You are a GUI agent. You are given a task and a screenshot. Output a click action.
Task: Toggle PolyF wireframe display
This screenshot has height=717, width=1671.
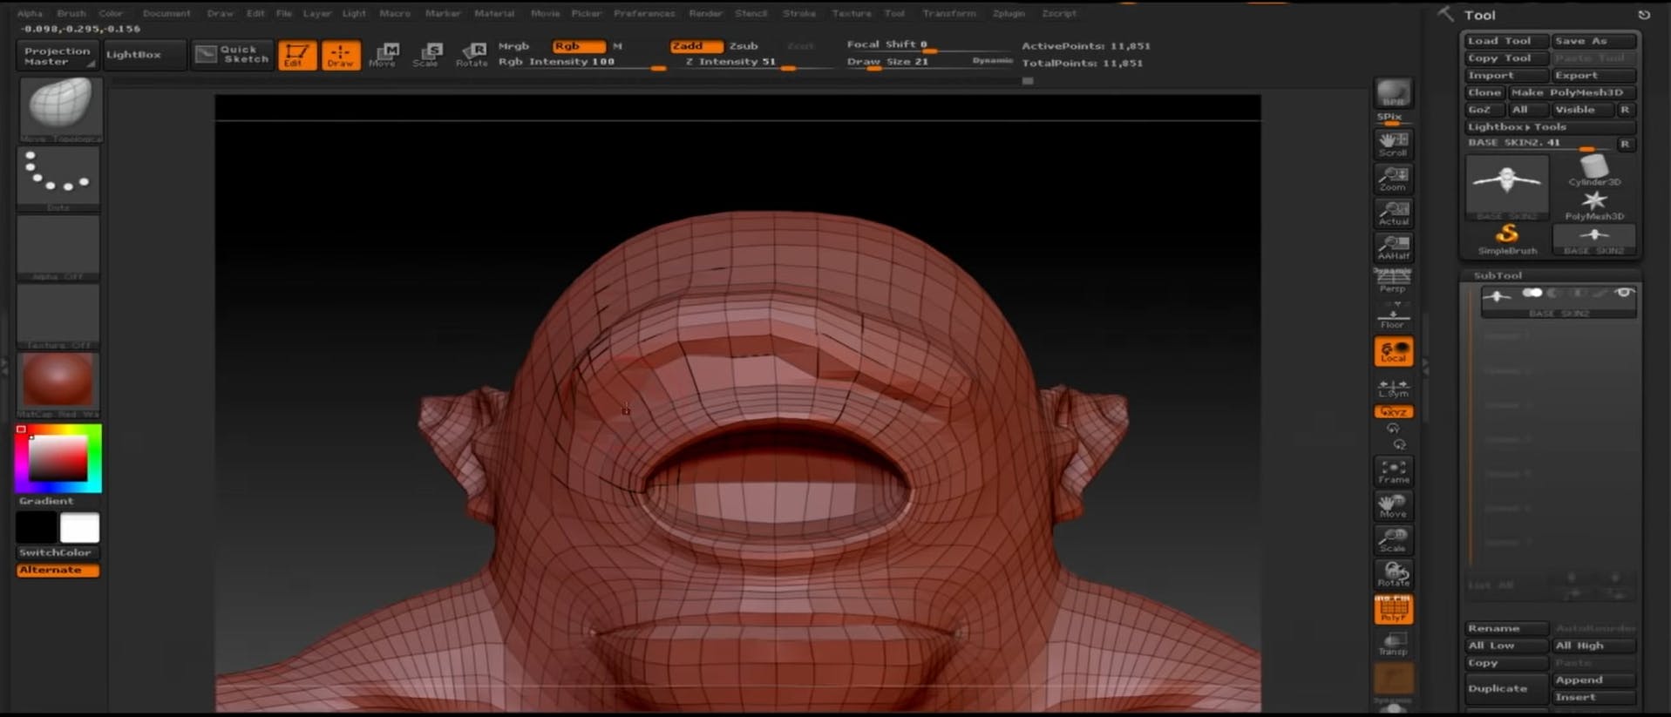(1393, 609)
